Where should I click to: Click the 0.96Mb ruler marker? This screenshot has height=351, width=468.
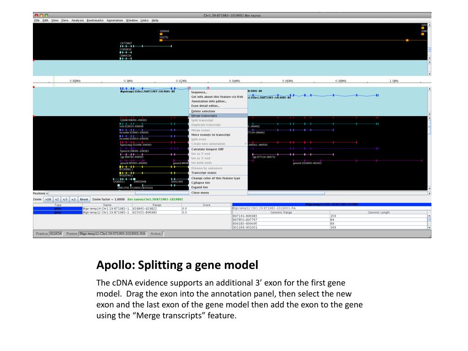click(x=287, y=81)
